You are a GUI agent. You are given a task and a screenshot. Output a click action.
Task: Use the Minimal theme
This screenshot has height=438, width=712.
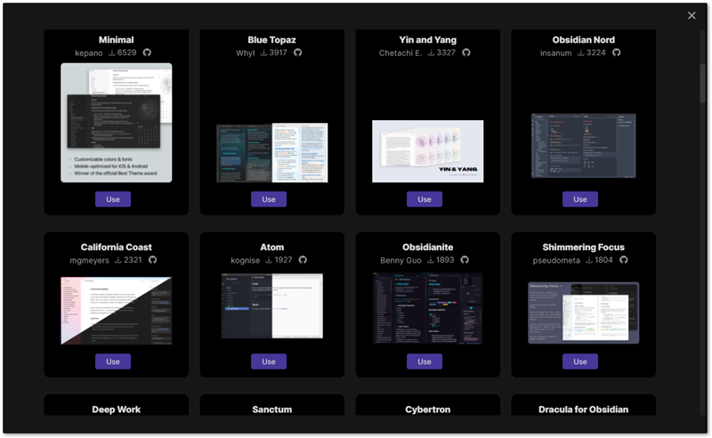point(113,199)
